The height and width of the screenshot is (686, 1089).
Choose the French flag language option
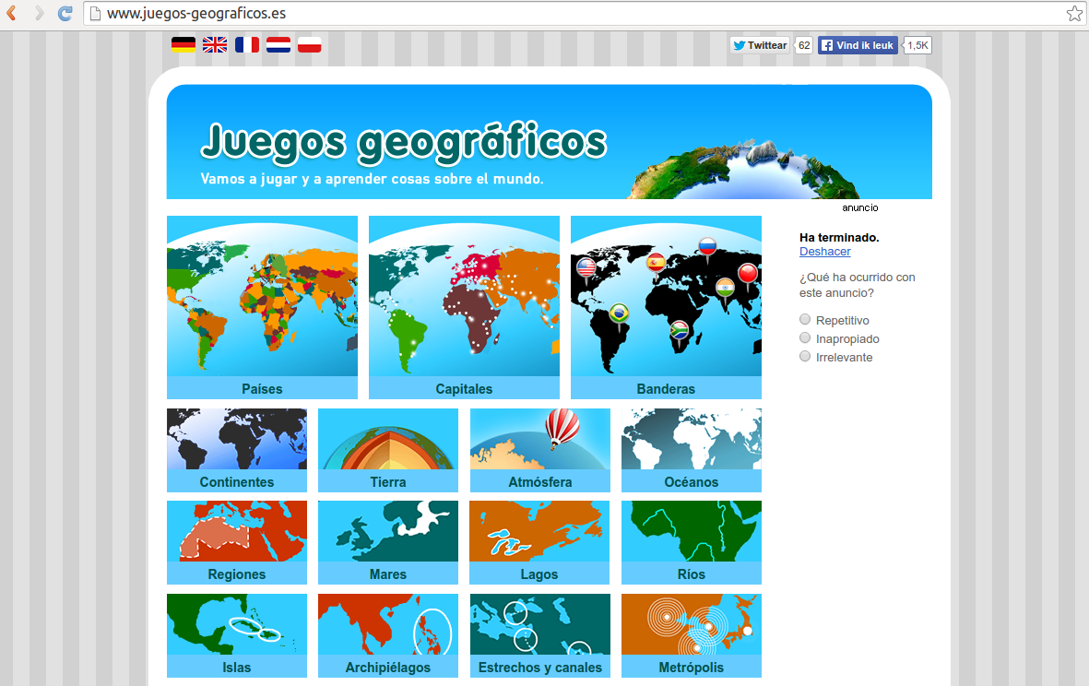tap(246, 43)
